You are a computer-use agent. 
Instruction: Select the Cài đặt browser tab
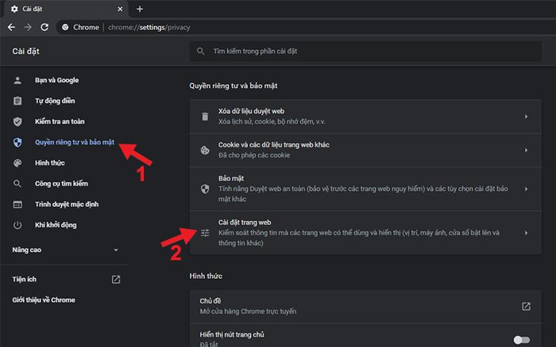66,9
